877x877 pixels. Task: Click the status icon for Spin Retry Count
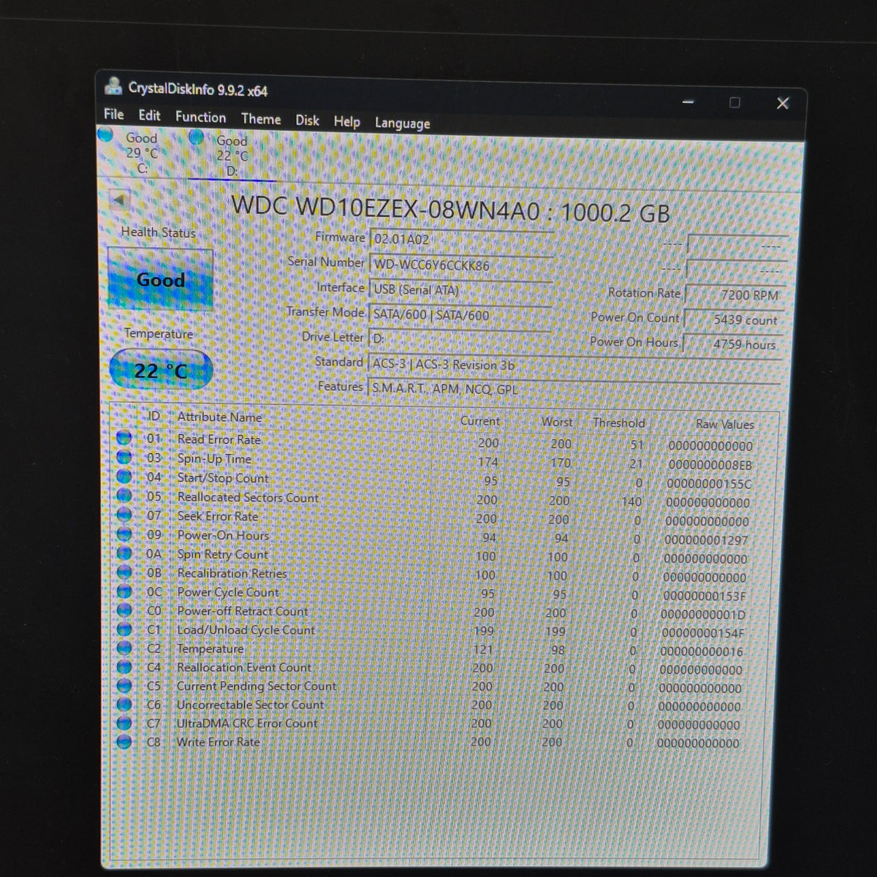124,553
